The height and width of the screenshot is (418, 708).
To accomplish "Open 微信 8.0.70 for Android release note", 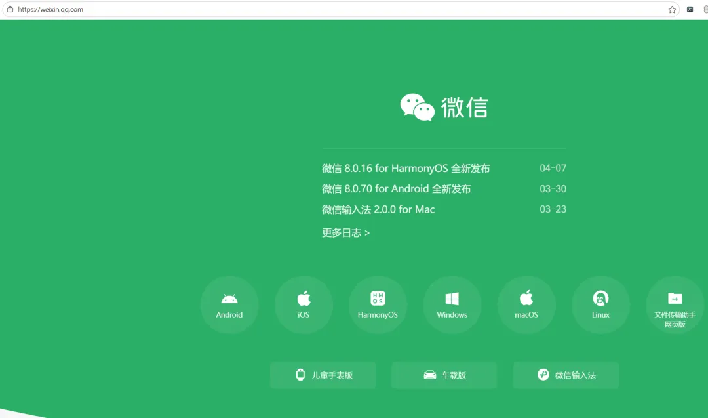I will tap(397, 189).
